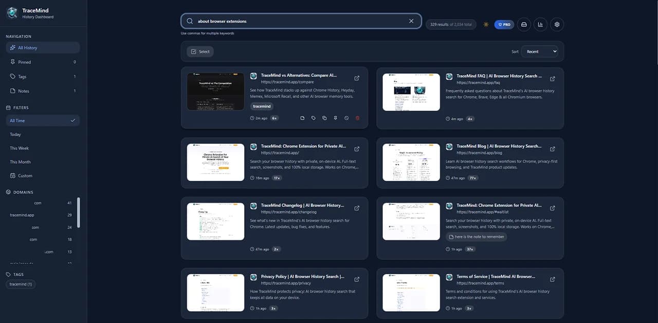Open external link for TraceMind vs Alternatives
The height and width of the screenshot is (323, 658).
357,79
